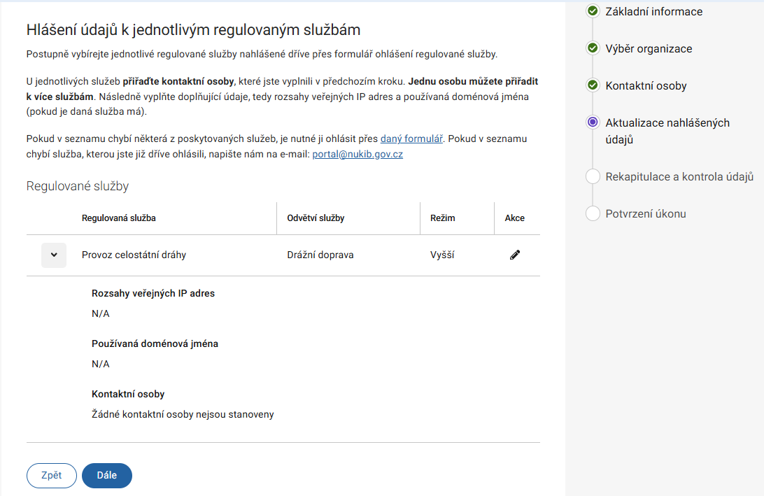Go to the Výběr organizace step
Screen dimensions: 764x496
(x=649, y=48)
